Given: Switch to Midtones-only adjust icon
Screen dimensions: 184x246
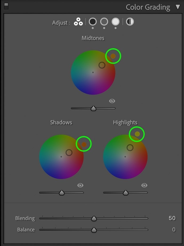Looking at the screenshot, I should [x=104, y=22].
